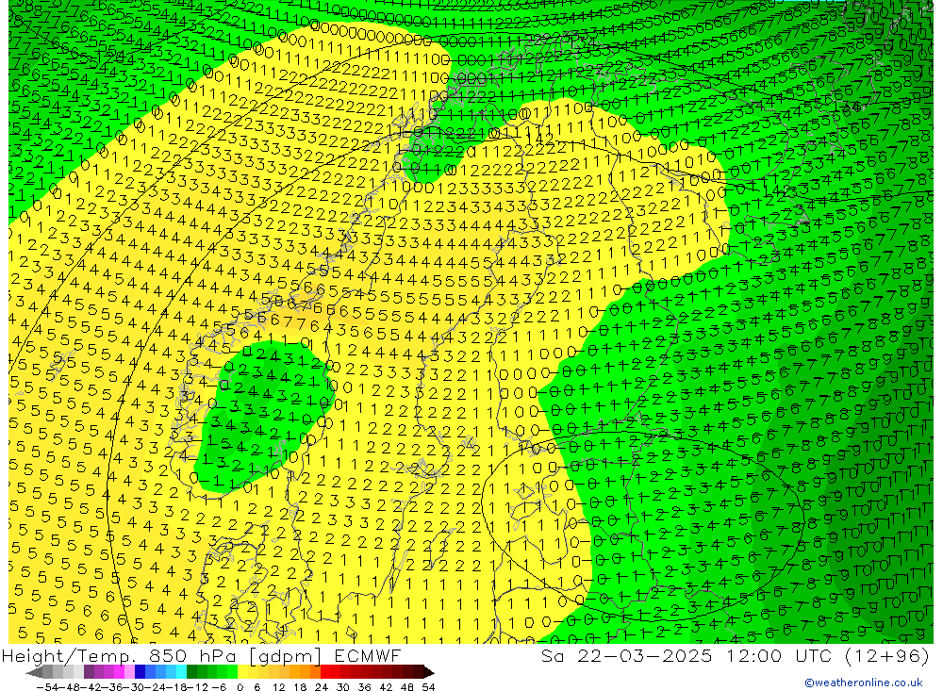Click the legend value 30 under colorbar
The height and width of the screenshot is (691, 943).
point(343,687)
